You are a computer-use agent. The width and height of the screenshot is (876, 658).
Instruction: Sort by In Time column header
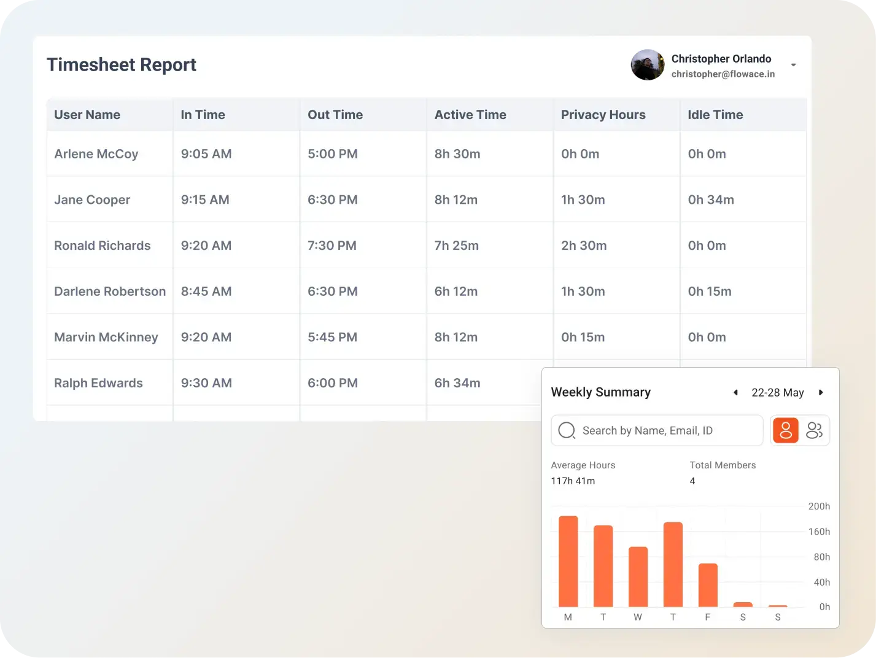[203, 115]
